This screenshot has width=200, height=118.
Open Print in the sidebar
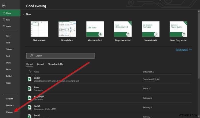pyautogui.click(x=8, y=56)
